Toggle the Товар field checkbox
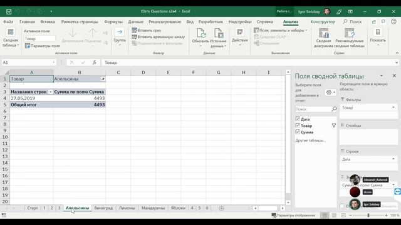401x225 pixels. (x=298, y=126)
